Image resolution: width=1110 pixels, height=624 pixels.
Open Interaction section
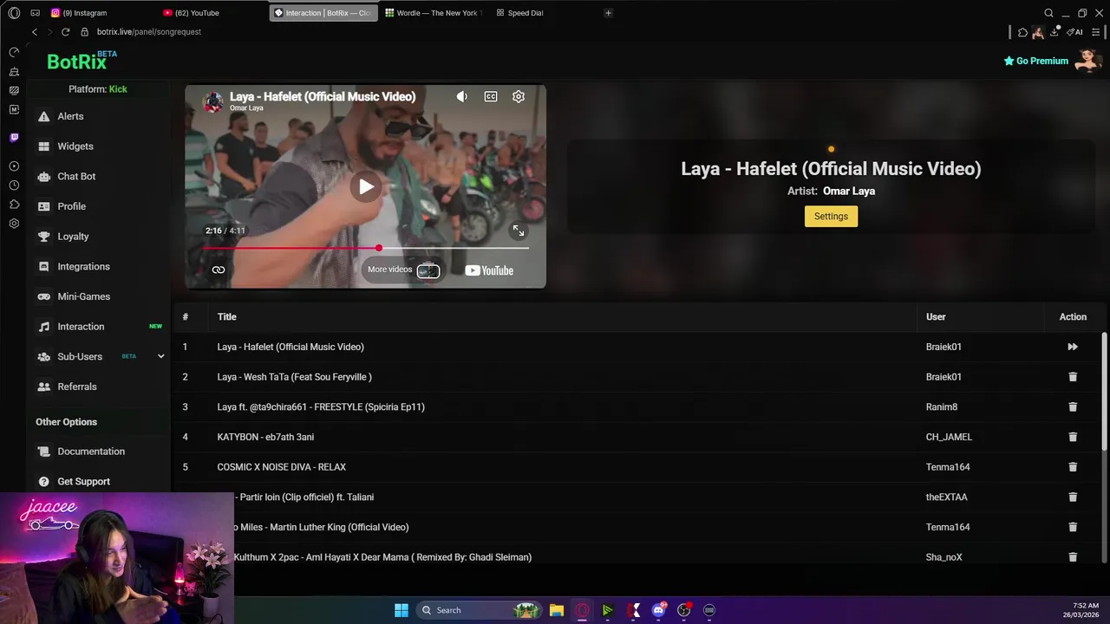pos(81,327)
